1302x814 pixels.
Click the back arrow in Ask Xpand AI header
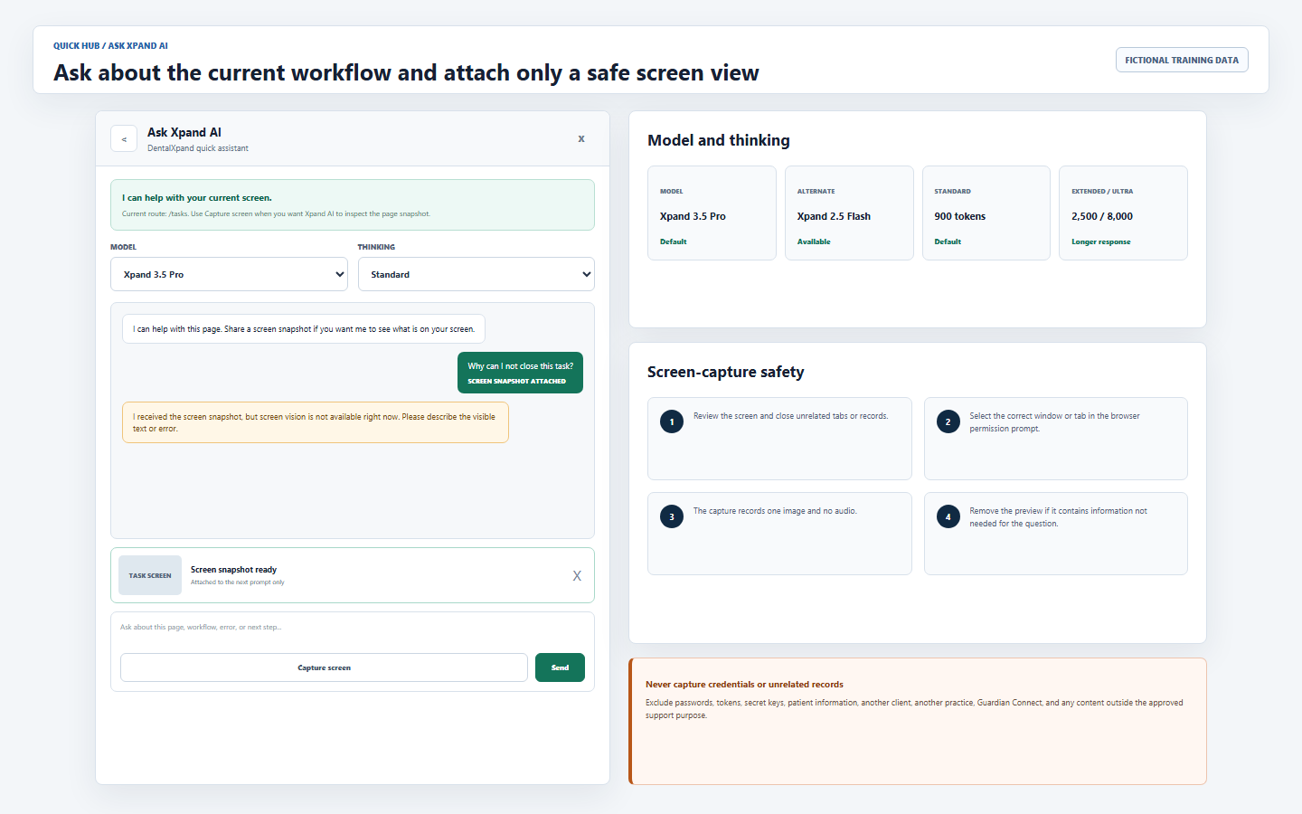click(124, 138)
